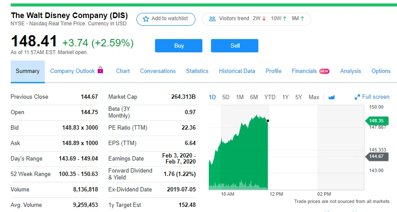Click Day's Range value 143.69 - 149.04
This screenshot has height=212, width=397.
[x=78, y=158]
